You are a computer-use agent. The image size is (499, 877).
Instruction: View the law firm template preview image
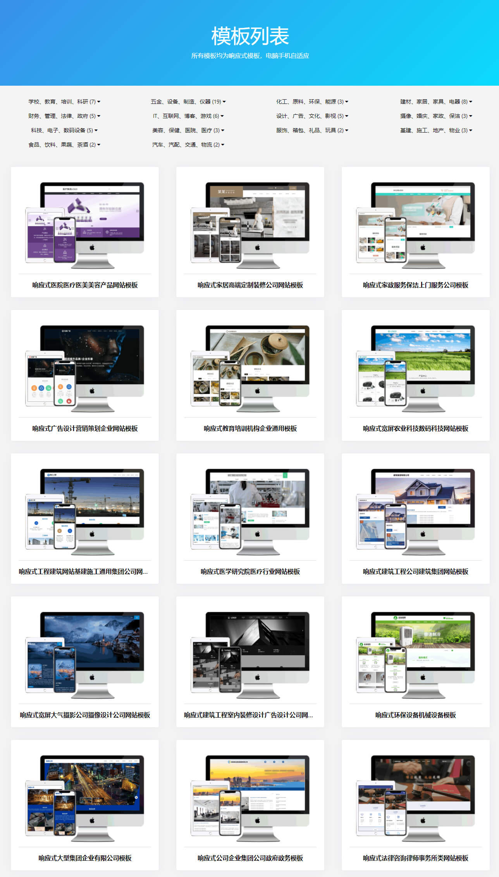(x=416, y=798)
